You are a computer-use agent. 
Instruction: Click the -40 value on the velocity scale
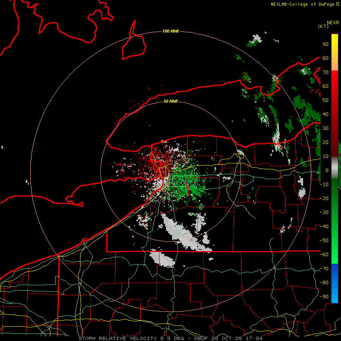click(x=324, y=227)
